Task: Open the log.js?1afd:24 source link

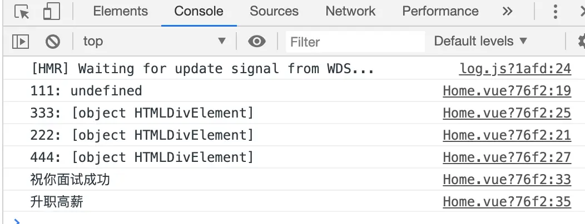Action: pos(515,69)
